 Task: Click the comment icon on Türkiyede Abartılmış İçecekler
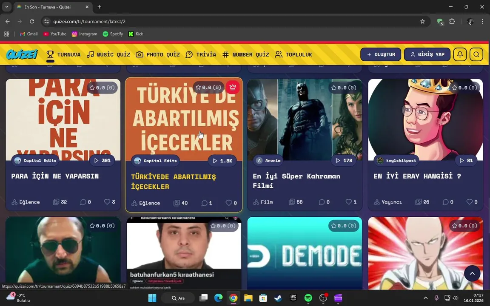tap(204, 203)
